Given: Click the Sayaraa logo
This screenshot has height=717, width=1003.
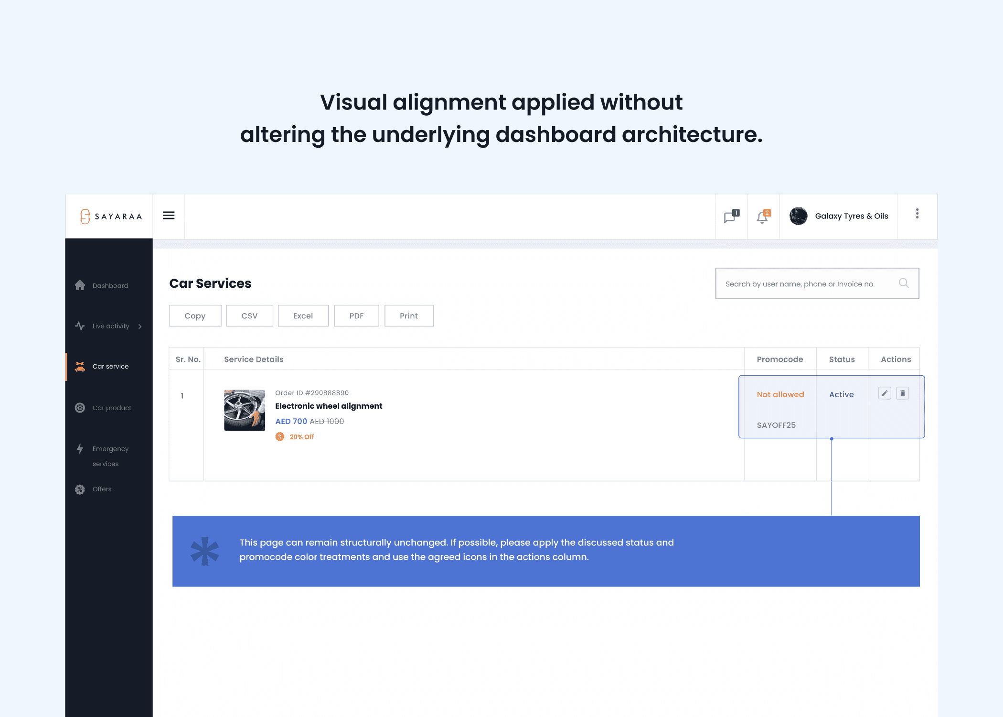Looking at the screenshot, I should tap(111, 217).
